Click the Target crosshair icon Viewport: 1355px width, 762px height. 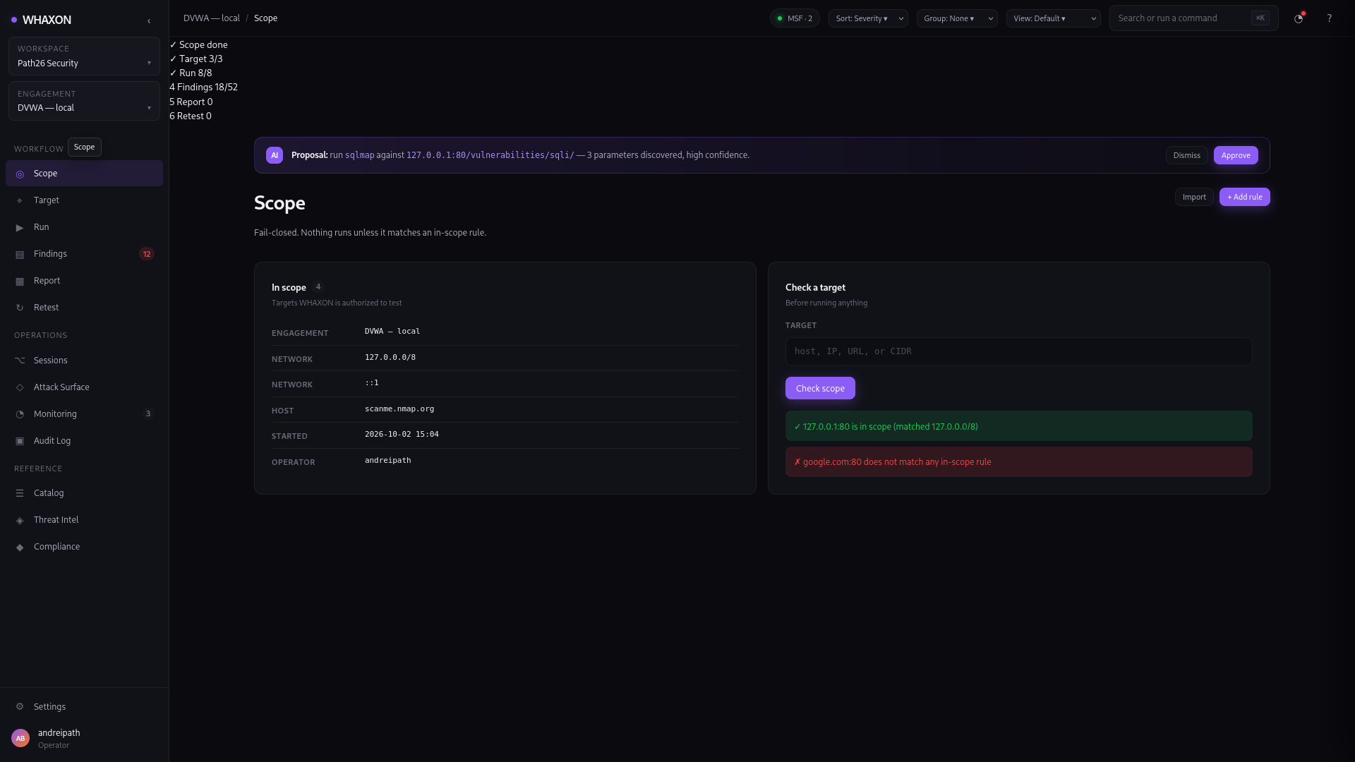point(20,200)
